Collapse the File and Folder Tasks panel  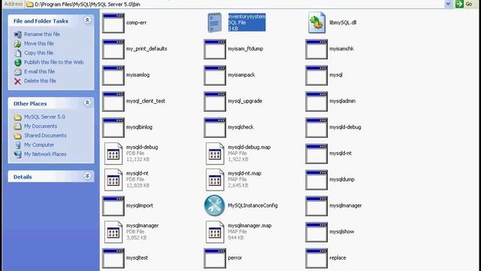pos(87,20)
